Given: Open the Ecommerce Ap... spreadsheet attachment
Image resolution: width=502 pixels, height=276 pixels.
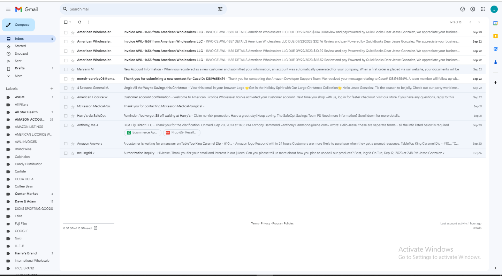Looking at the screenshot, I should 143,133.
